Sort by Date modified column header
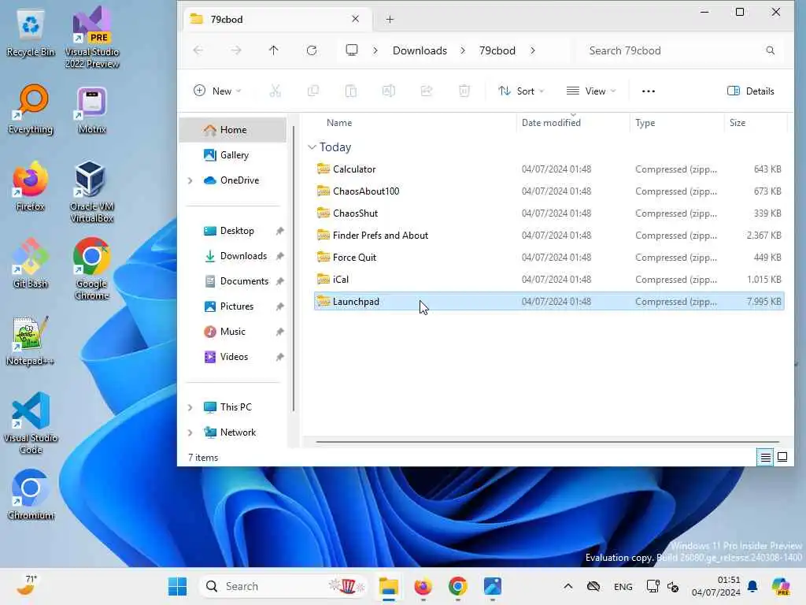This screenshot has width=806, height=605. (x=551, y=123)
